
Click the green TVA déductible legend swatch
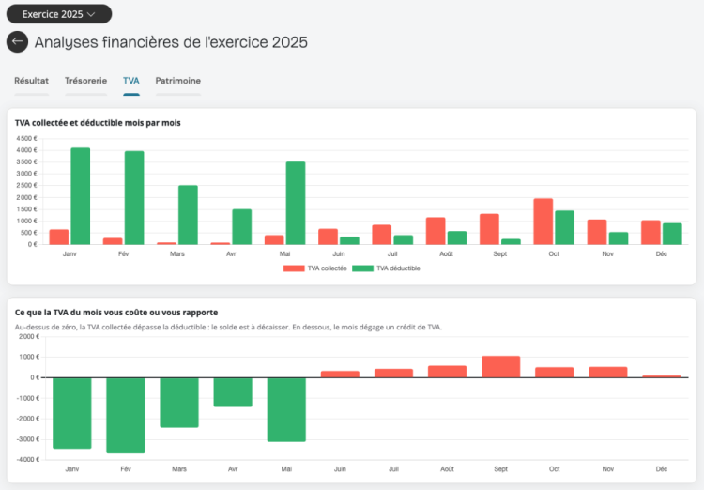[x=362, y=268]
